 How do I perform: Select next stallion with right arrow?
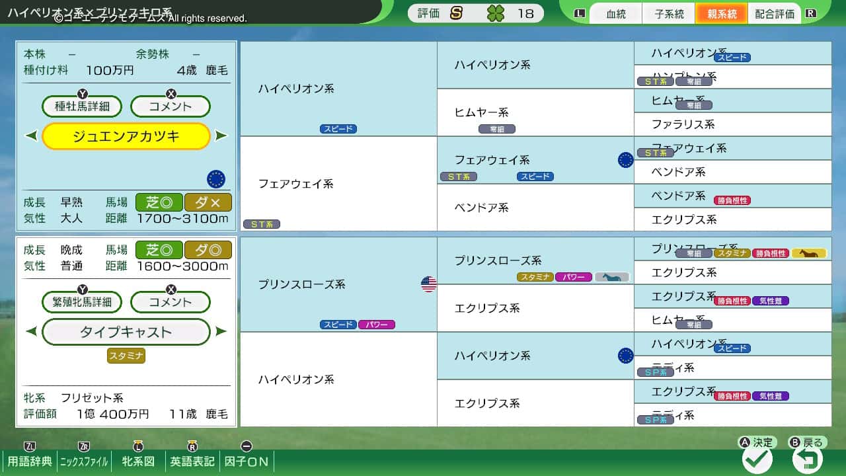[221, 136]
